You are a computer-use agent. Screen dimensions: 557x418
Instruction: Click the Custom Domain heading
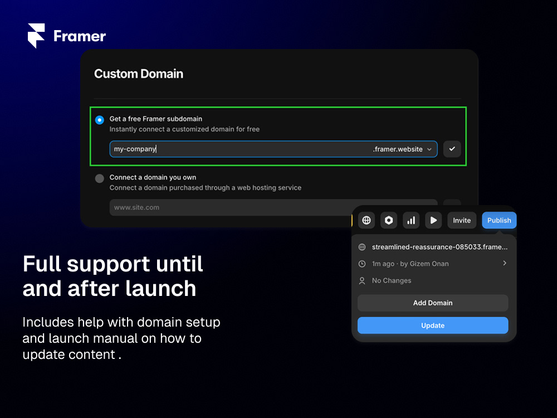tap(139, 74)
